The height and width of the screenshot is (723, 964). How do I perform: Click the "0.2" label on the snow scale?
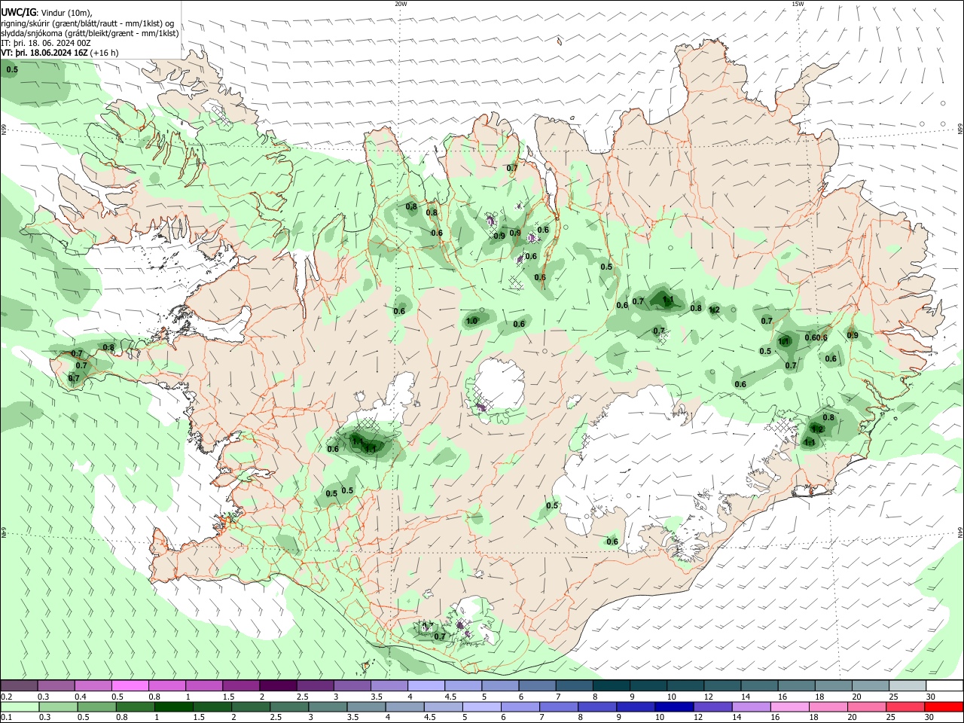(7, 697)
